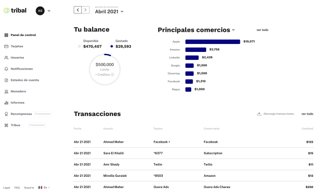Screen dimensions: 318x195
Task: Click the Usuarios people icon
Action: coord(6,58)
